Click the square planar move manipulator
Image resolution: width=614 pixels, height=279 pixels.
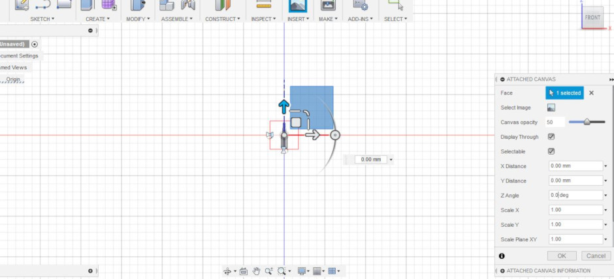tap(296, 123)
